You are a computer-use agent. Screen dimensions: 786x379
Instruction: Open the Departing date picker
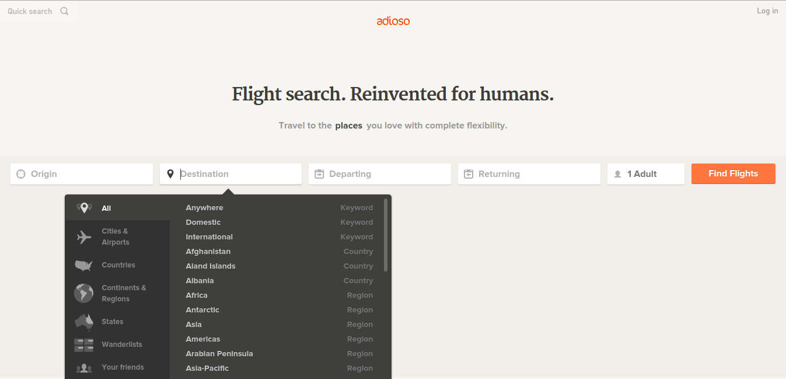point(380,174)
